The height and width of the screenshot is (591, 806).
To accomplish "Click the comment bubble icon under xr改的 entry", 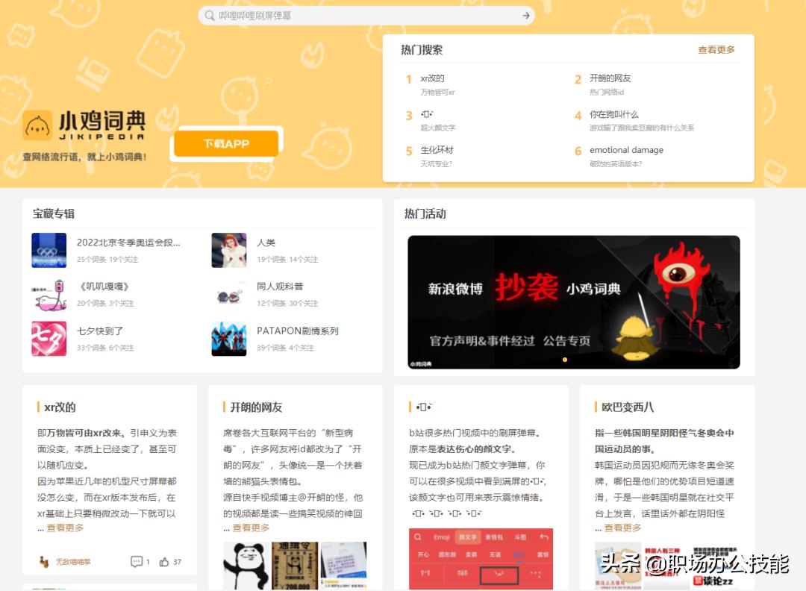I will click(x=136, y=562).
